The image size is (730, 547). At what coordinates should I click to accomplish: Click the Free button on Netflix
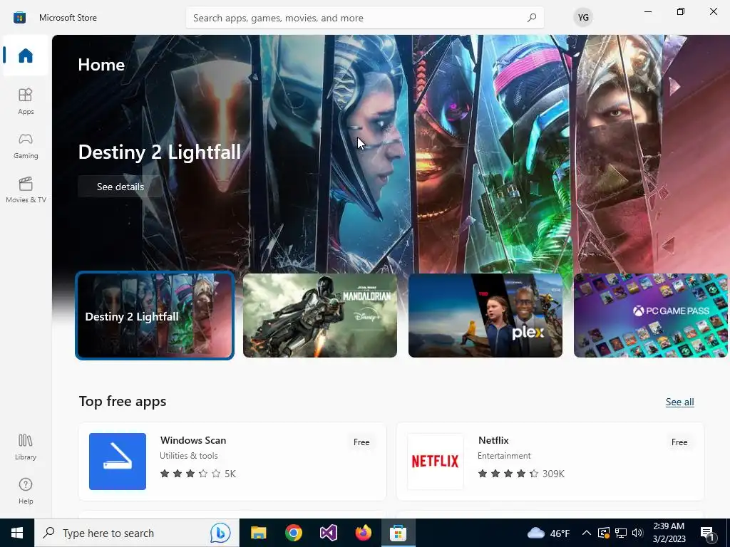[679, 442]
